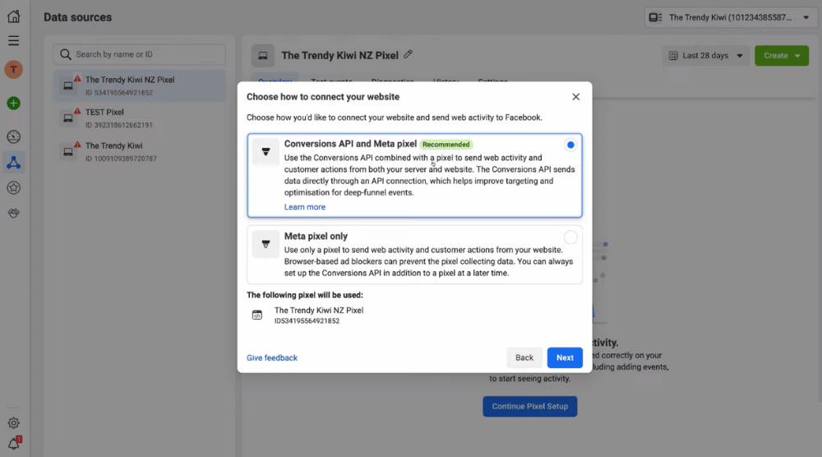Open the Create dropdown button
Viewport: 822px width, 457px height.
(781, 56)
